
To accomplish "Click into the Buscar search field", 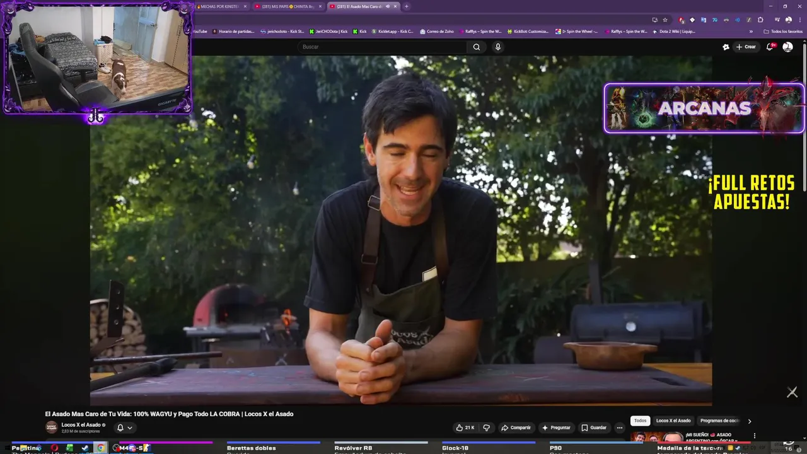I will tap(383, 47).
